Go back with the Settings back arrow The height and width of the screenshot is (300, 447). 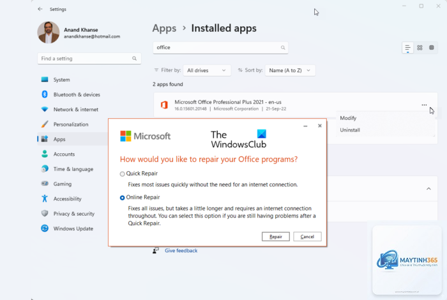click(x=40, y=9)
